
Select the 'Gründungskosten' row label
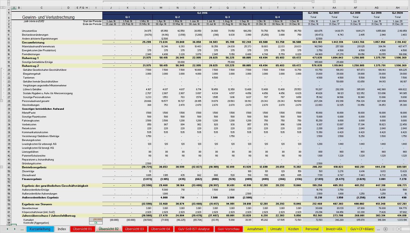pyautogui.click(x=32, y=163)
